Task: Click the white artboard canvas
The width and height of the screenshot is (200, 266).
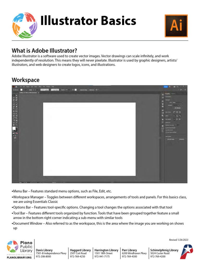Action: tap(89, 139)
